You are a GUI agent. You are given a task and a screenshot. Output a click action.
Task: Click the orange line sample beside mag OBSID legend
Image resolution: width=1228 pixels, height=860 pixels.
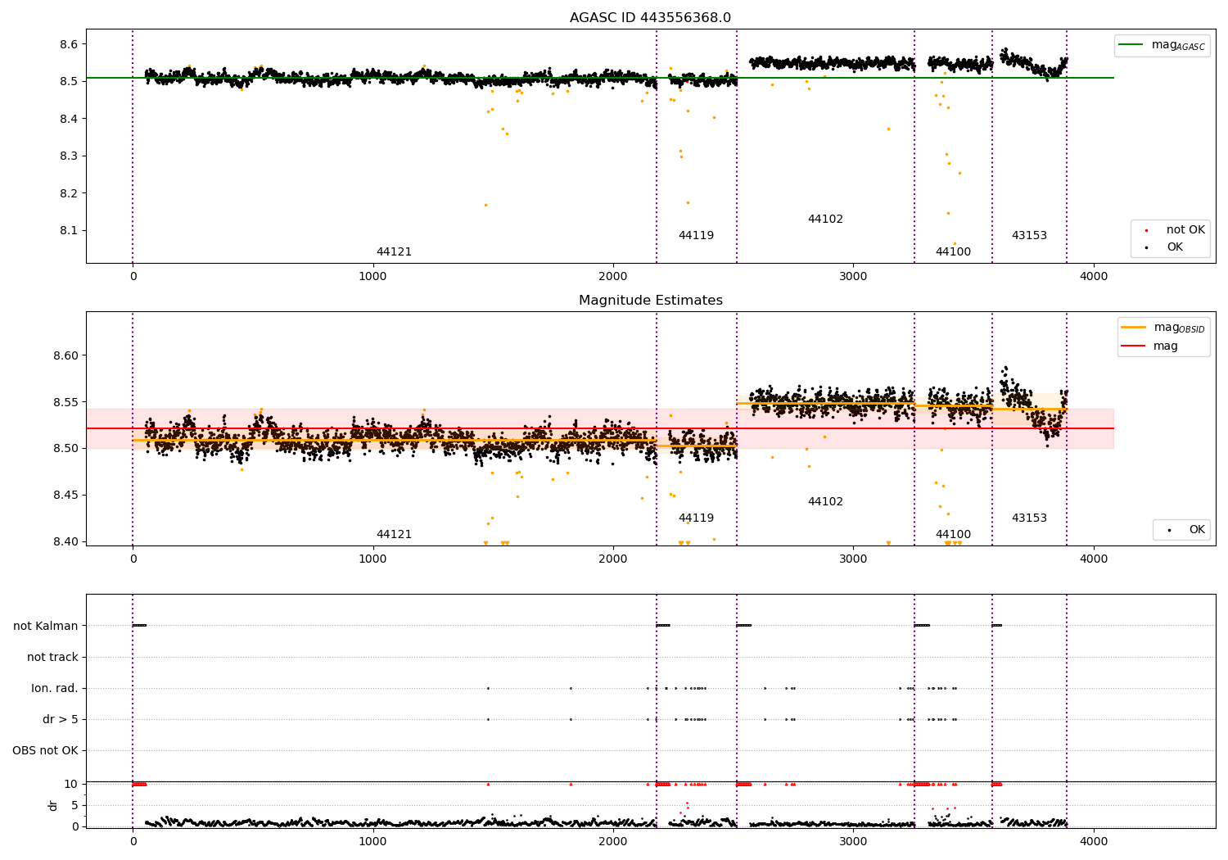[x=1133, y=328]
